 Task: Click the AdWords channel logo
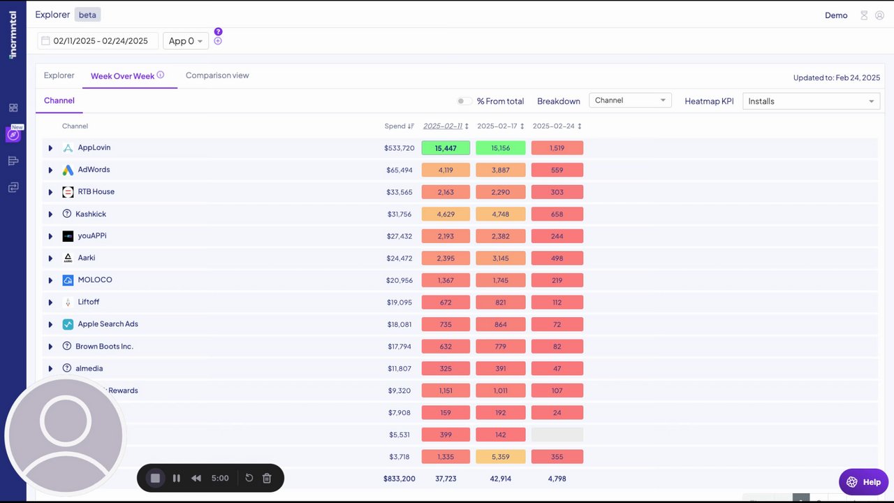68,170
